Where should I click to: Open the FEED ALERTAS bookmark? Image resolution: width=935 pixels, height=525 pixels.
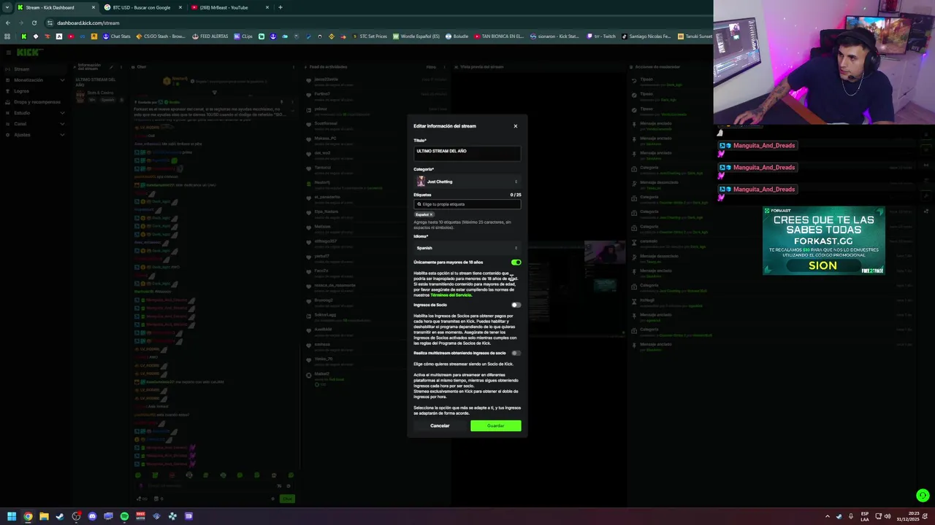point(210,36)
